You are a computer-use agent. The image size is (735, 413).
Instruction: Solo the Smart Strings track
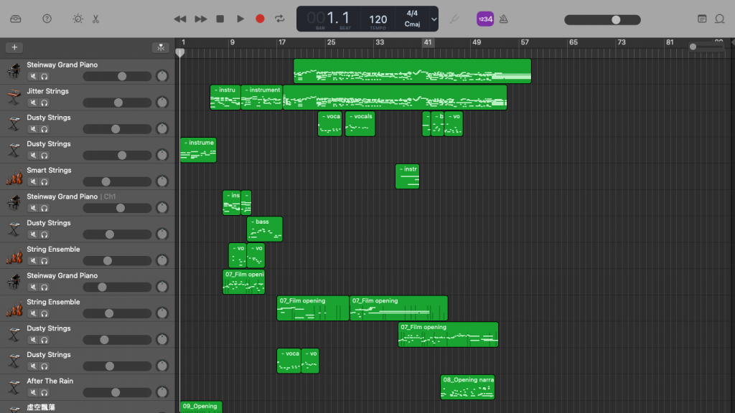[44, 182]
